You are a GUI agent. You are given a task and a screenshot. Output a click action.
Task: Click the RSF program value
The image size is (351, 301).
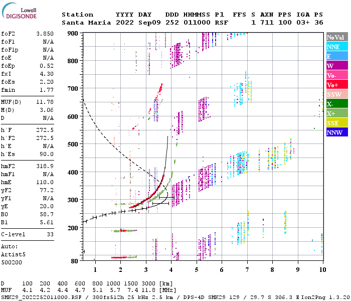pos(222,23)
